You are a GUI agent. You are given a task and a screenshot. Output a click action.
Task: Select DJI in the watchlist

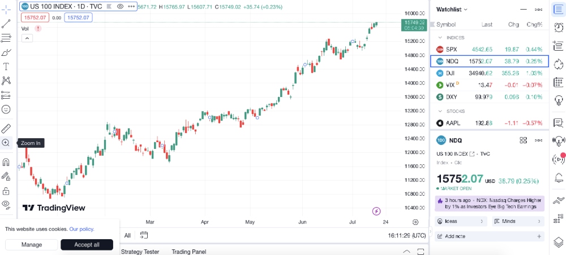click(490, 73)
